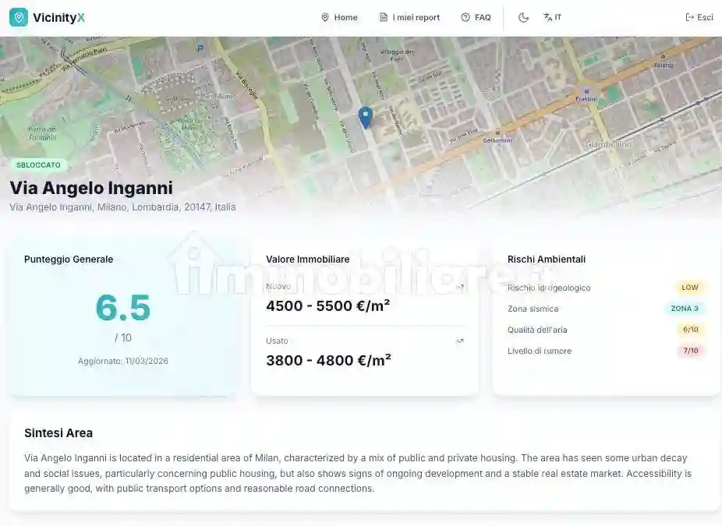This screenshot has width=722, height=526.
Task: Click the VicinityX brand name text
Action: pyautogui.click(x=59, y=17)
